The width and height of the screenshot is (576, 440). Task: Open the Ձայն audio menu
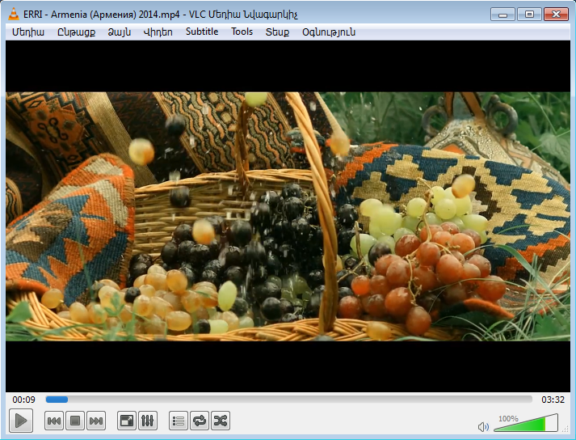tap(119, 32)
